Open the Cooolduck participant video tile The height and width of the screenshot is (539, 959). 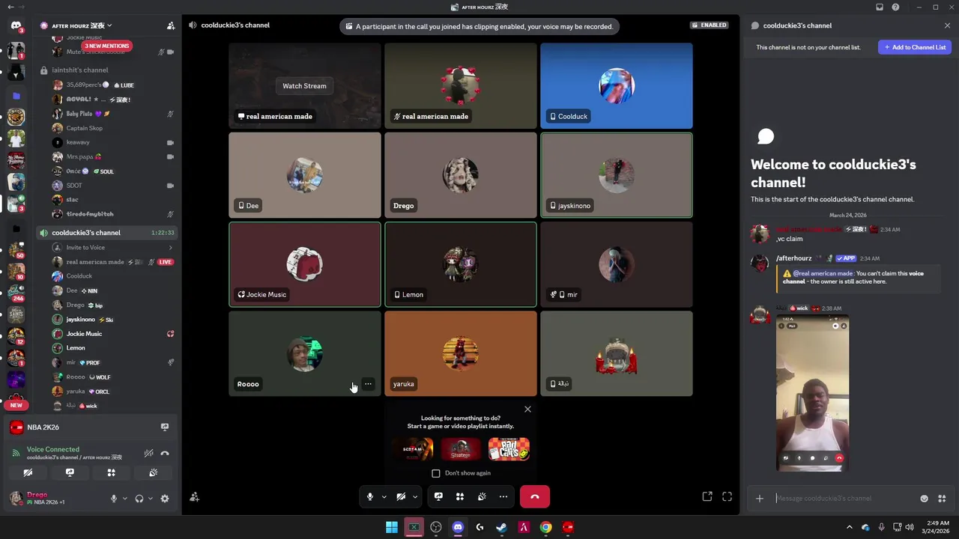pyautogui.click(x=616, y=86)
